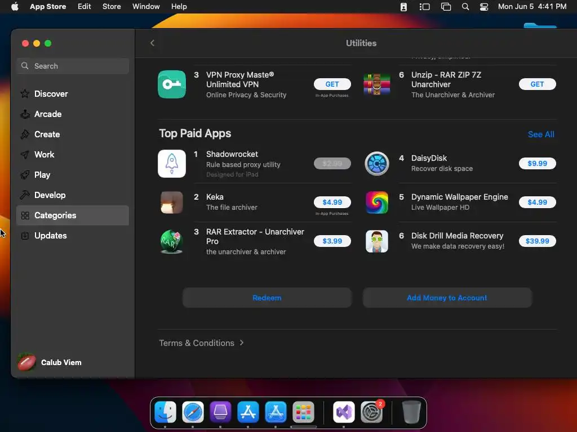Open Control Center in menu bar
577x432 pixels.
click(484, 7)
